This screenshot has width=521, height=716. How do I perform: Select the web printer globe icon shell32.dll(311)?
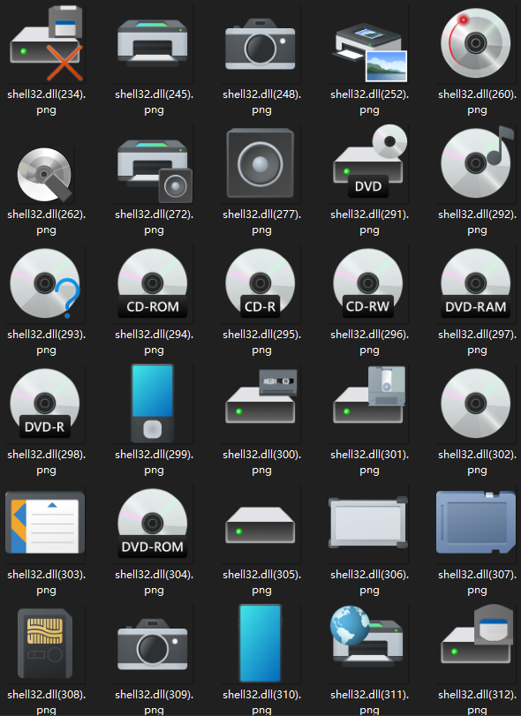coord(366,637)
